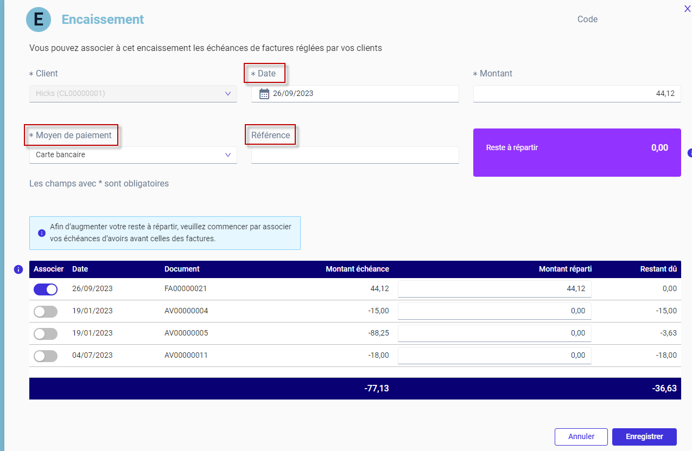Click info icon right of Reste à répartir
This screenshot has width=692, height=451.
(x=690, y=153)
